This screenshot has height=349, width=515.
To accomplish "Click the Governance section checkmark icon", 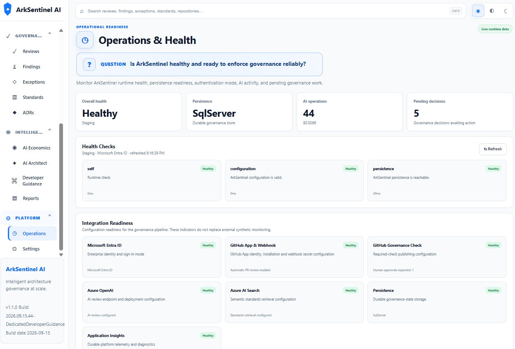I will coord(8,36).
